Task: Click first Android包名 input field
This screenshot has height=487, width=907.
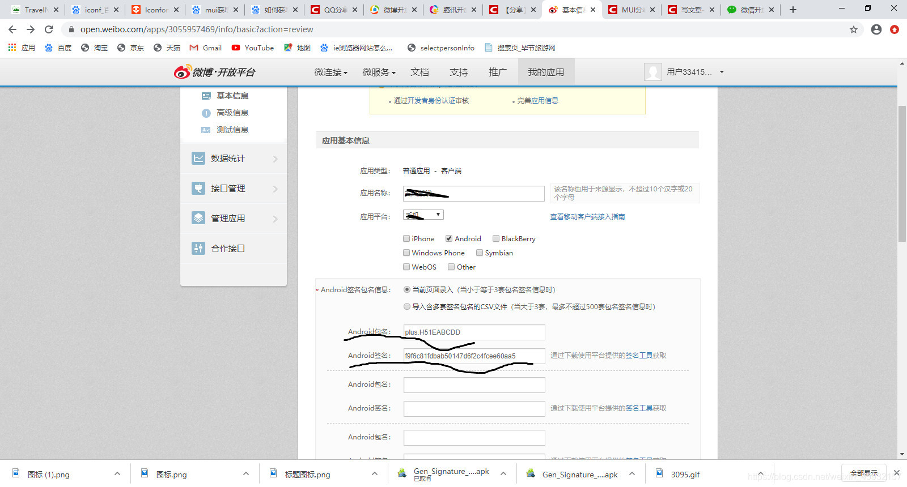Action: pyautogui.click(x=474, y=332)
